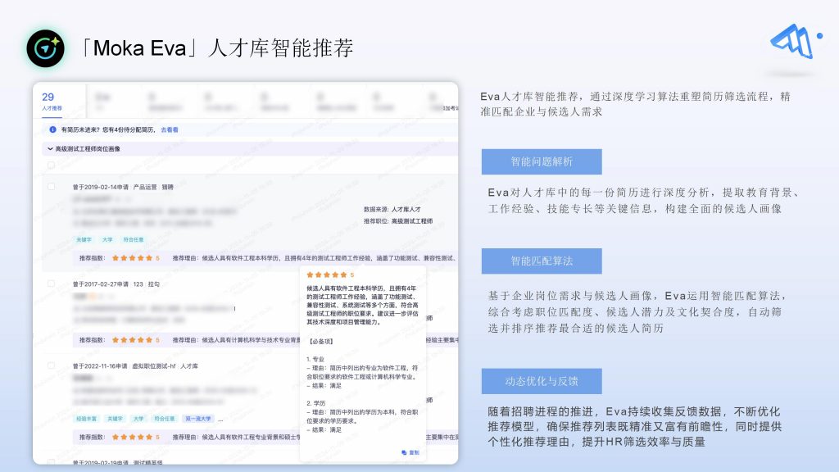This screenshot has width=839, height=472.
Task: Click the Moka Eva logo icon
Action: point(45,48)
